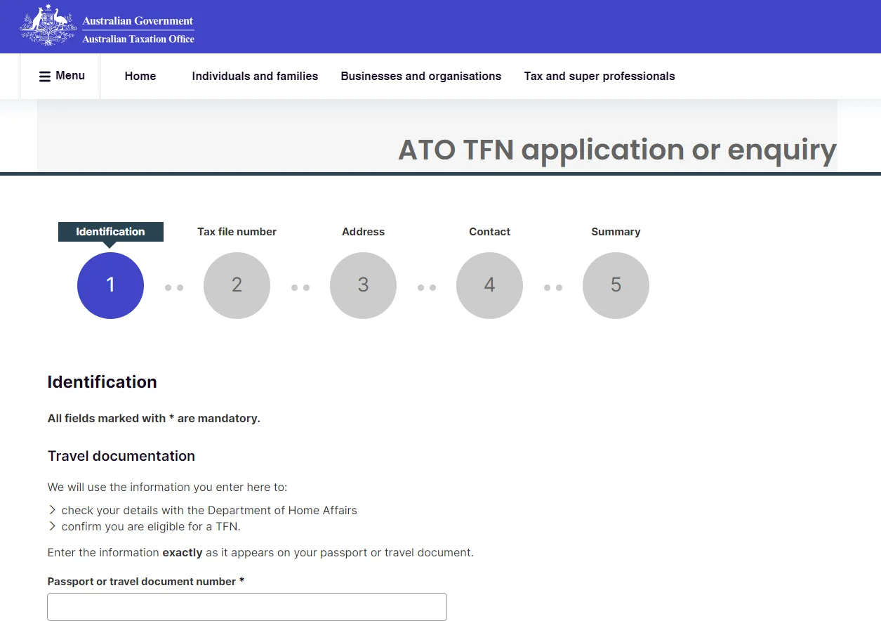
Task: Open the hamburger Menu icon
Action: pos(45,77)
